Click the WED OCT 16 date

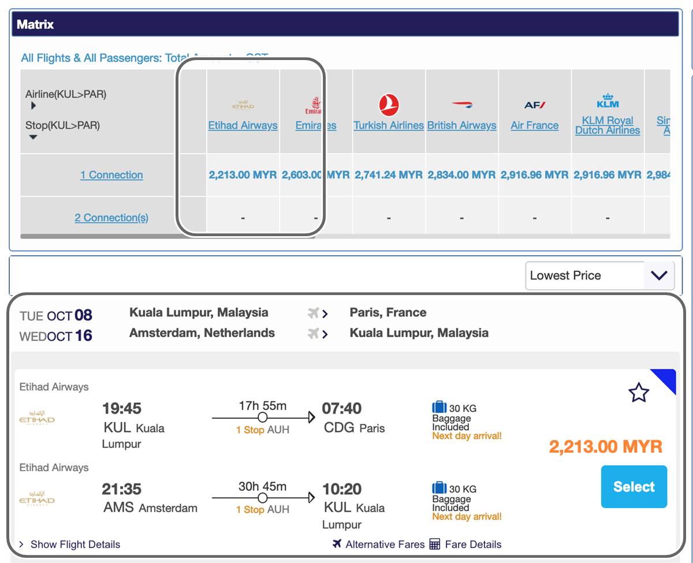coord(56,335)
